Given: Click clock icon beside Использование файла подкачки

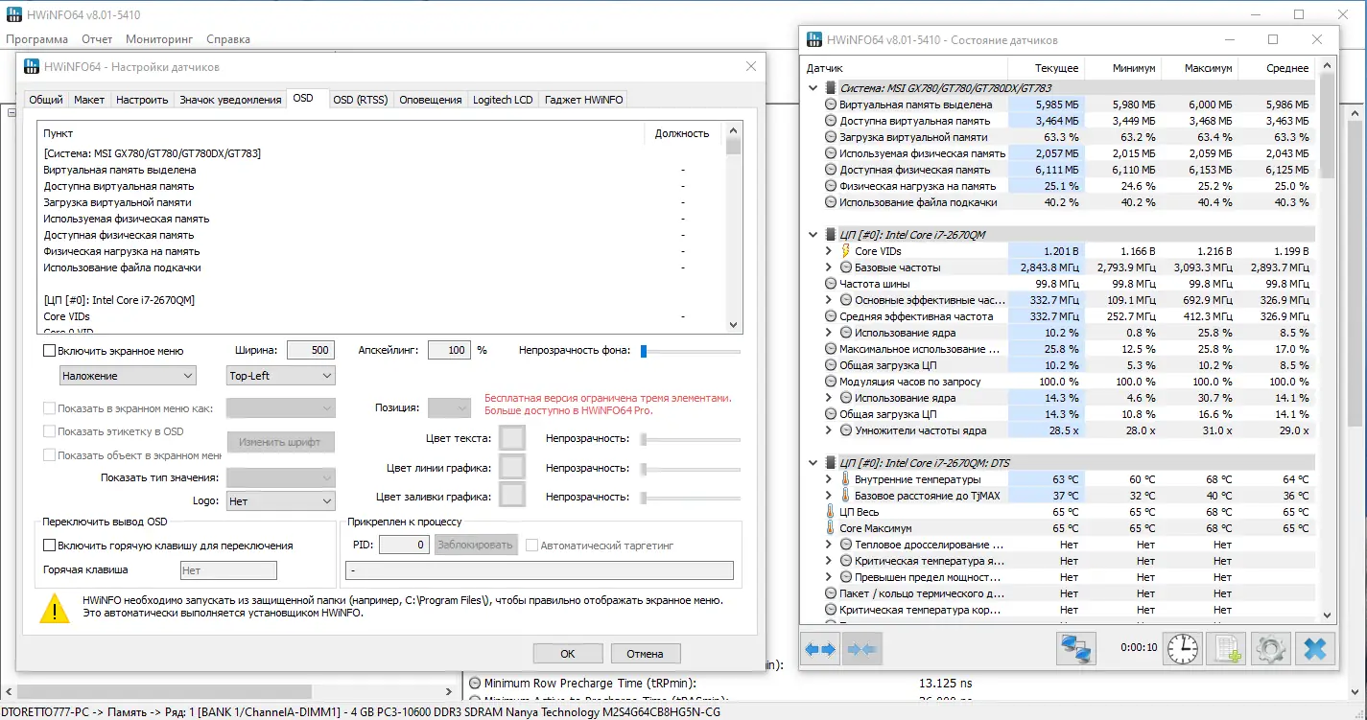Looking at the screenshot, I should point(831,202).
